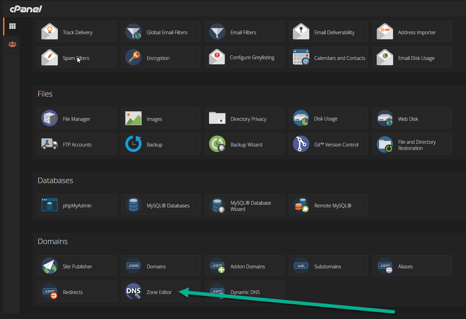The height and width of the screenshot is (319, 466).
Task: Click the Git Version Control icon
Action: (301, 144)
